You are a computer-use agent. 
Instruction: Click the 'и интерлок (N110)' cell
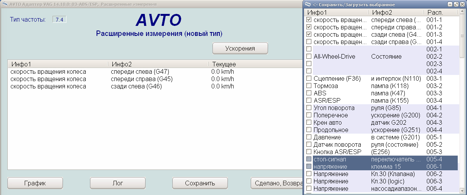396,78
